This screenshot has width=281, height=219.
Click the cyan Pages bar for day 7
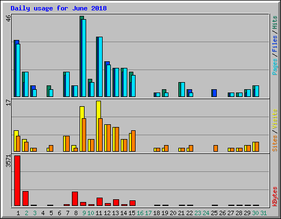click(x=68, y=84)
